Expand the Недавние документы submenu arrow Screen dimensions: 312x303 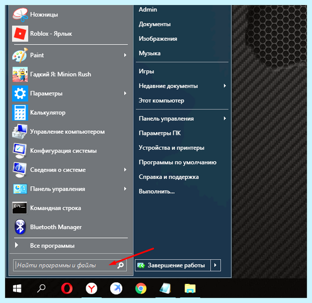(225, 86)
